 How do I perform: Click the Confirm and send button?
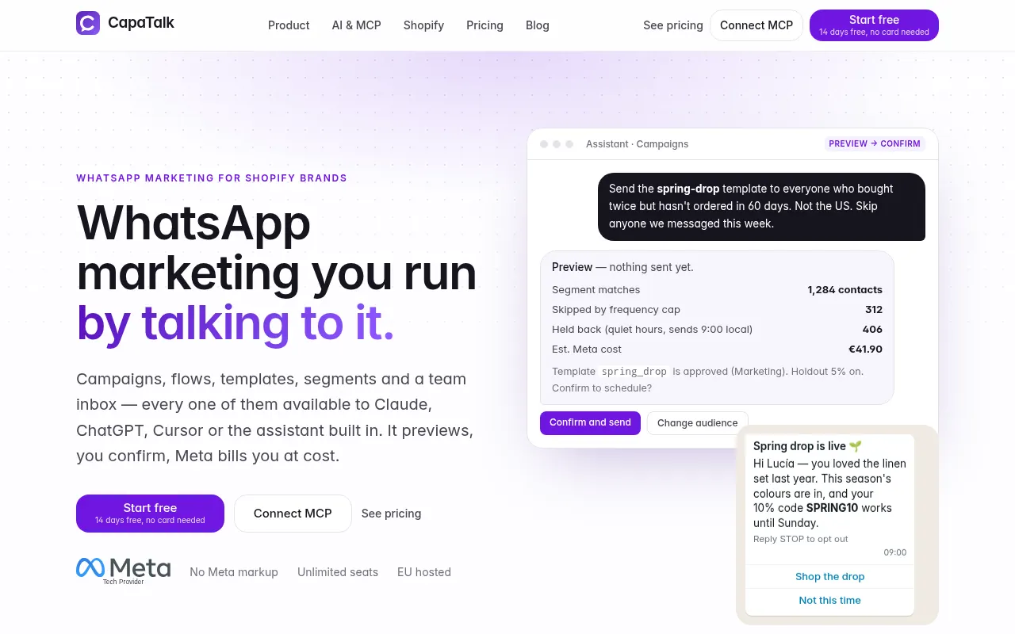[590, 422]
